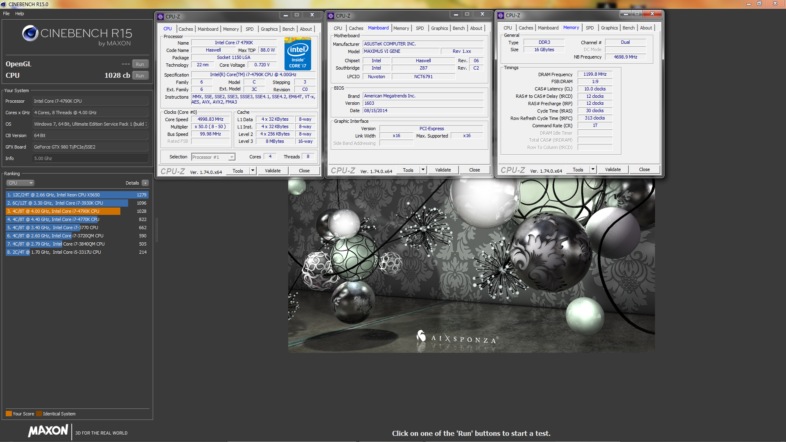
Task: Click the CPU-Z icon in the Memory window's title bar
Action: click(x=501, y=16)
